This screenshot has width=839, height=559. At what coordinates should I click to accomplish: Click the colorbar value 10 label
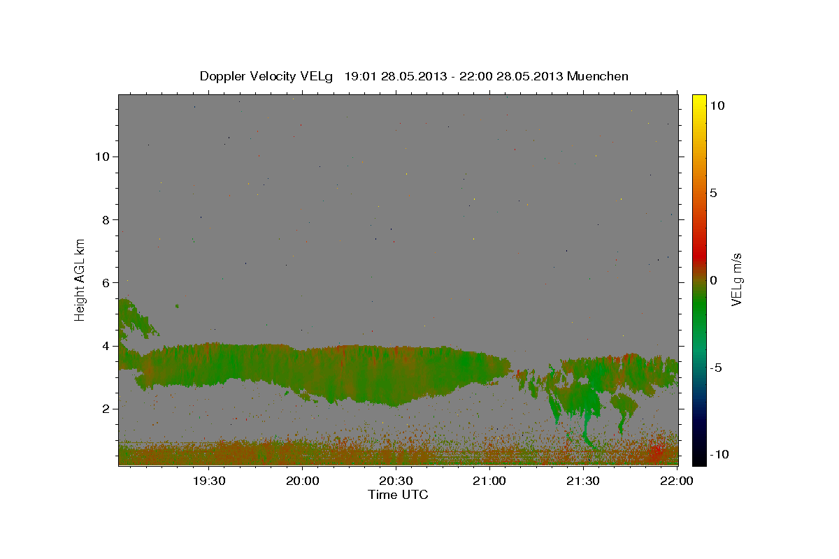tap(717, 105)
